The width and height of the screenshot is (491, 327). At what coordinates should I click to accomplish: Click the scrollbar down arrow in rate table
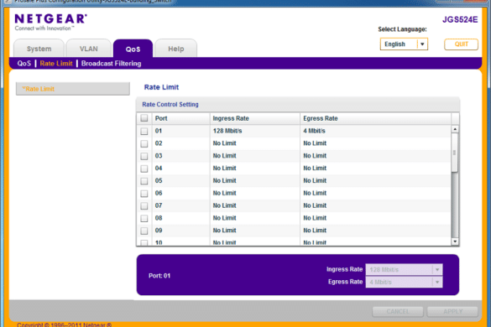455,241
